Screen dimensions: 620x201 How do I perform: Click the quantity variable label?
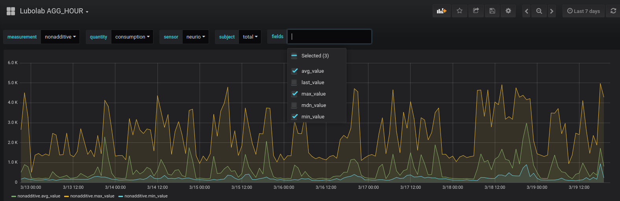coord(98,37)
